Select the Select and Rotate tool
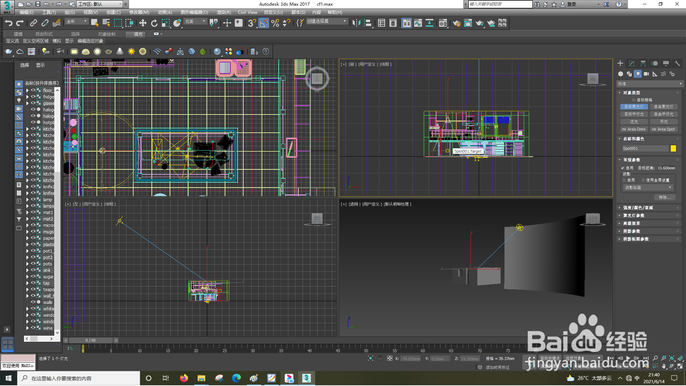The image size is (686, 386). click(x=154, y=23)
